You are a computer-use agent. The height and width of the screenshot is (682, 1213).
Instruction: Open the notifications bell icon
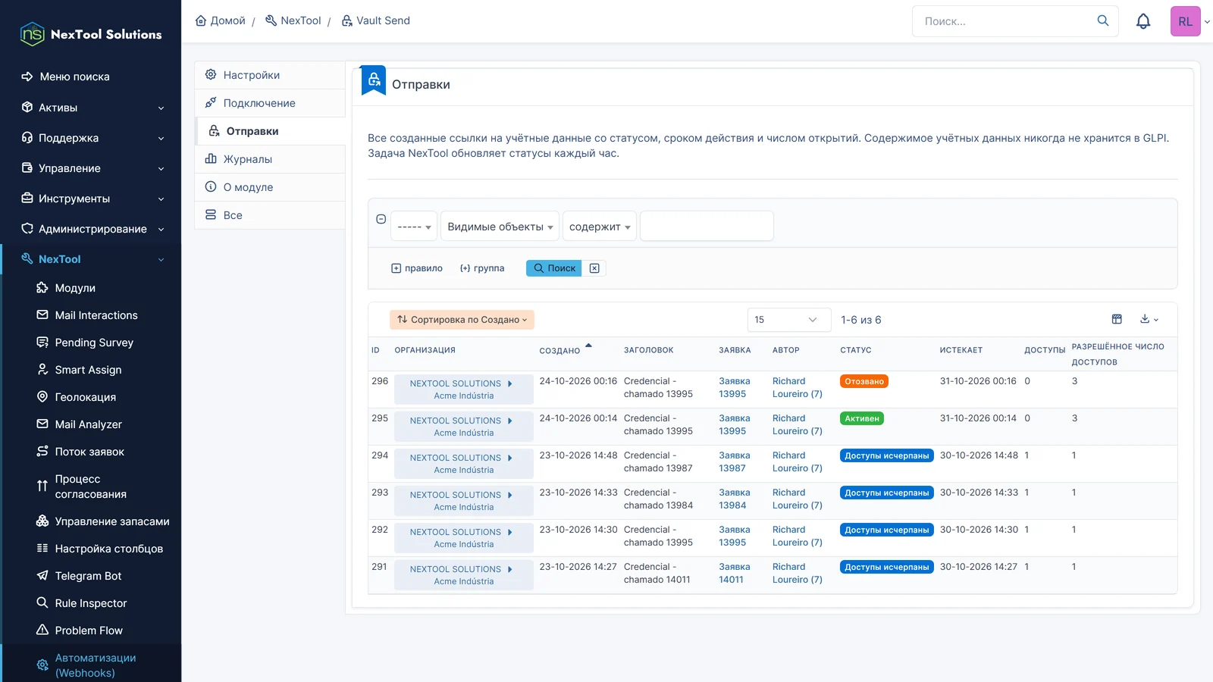click(x=1143, y=21)
